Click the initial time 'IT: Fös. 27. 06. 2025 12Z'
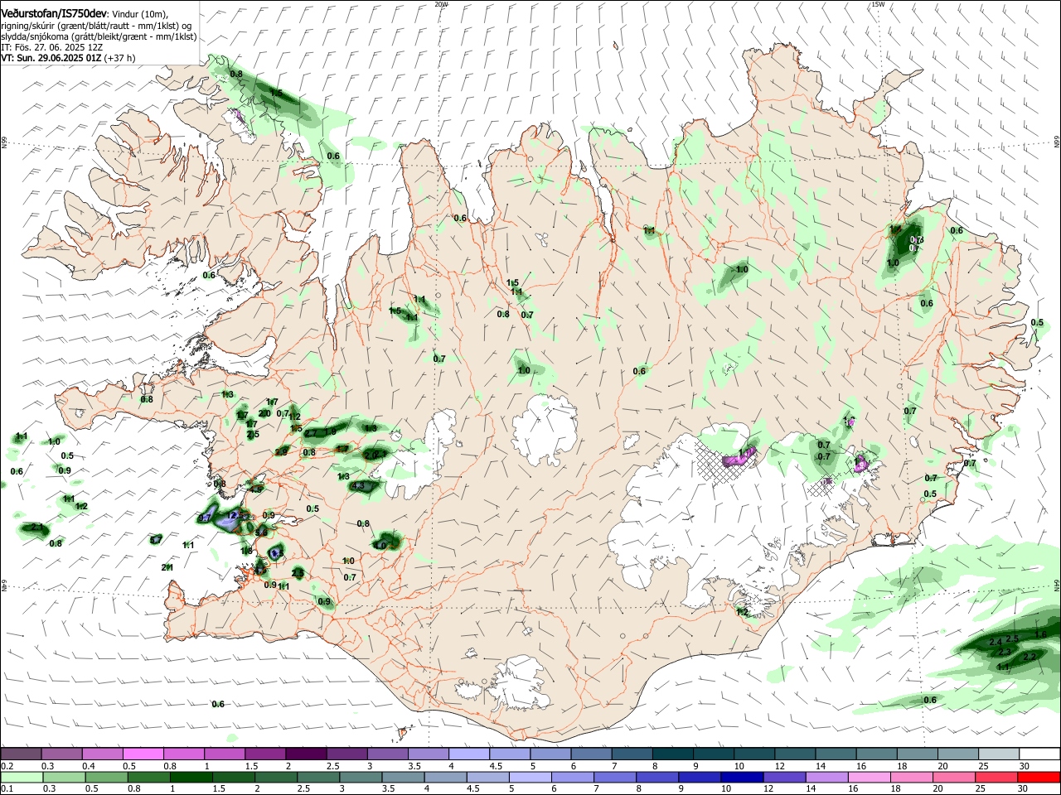 (x=51, y=47)
